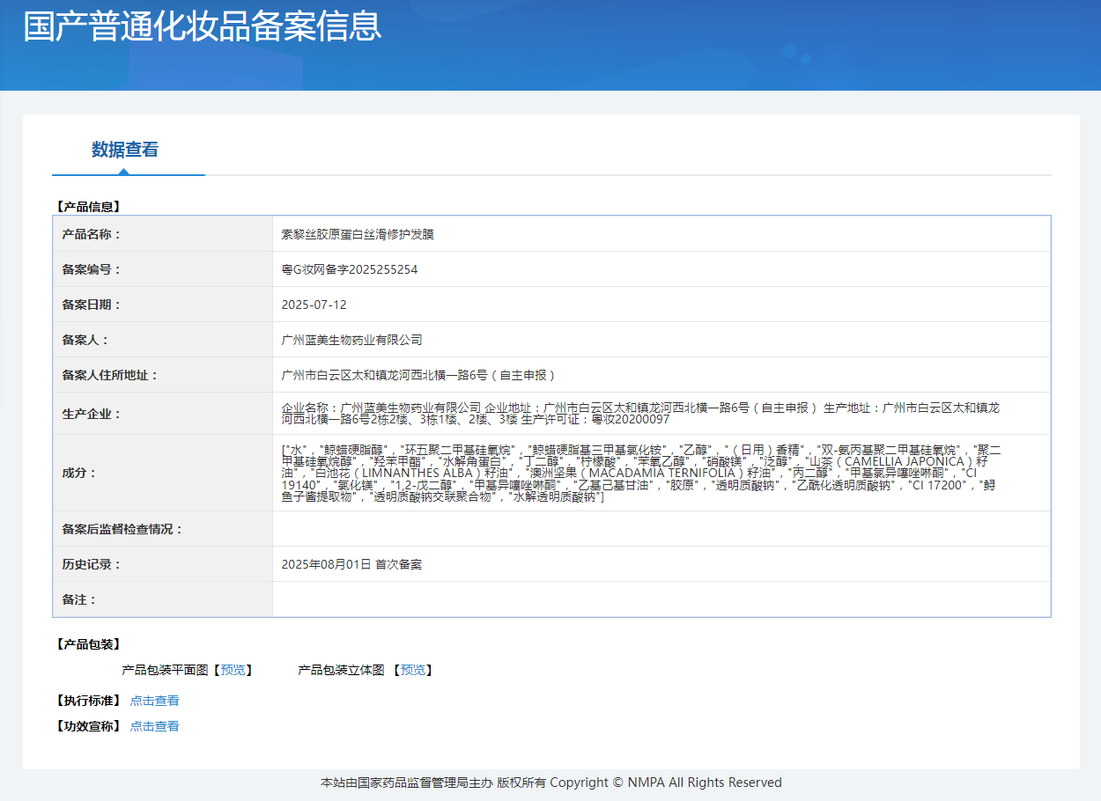Click the 备案人 value 广州蓝美生物药业有限公司

[351, 340]
